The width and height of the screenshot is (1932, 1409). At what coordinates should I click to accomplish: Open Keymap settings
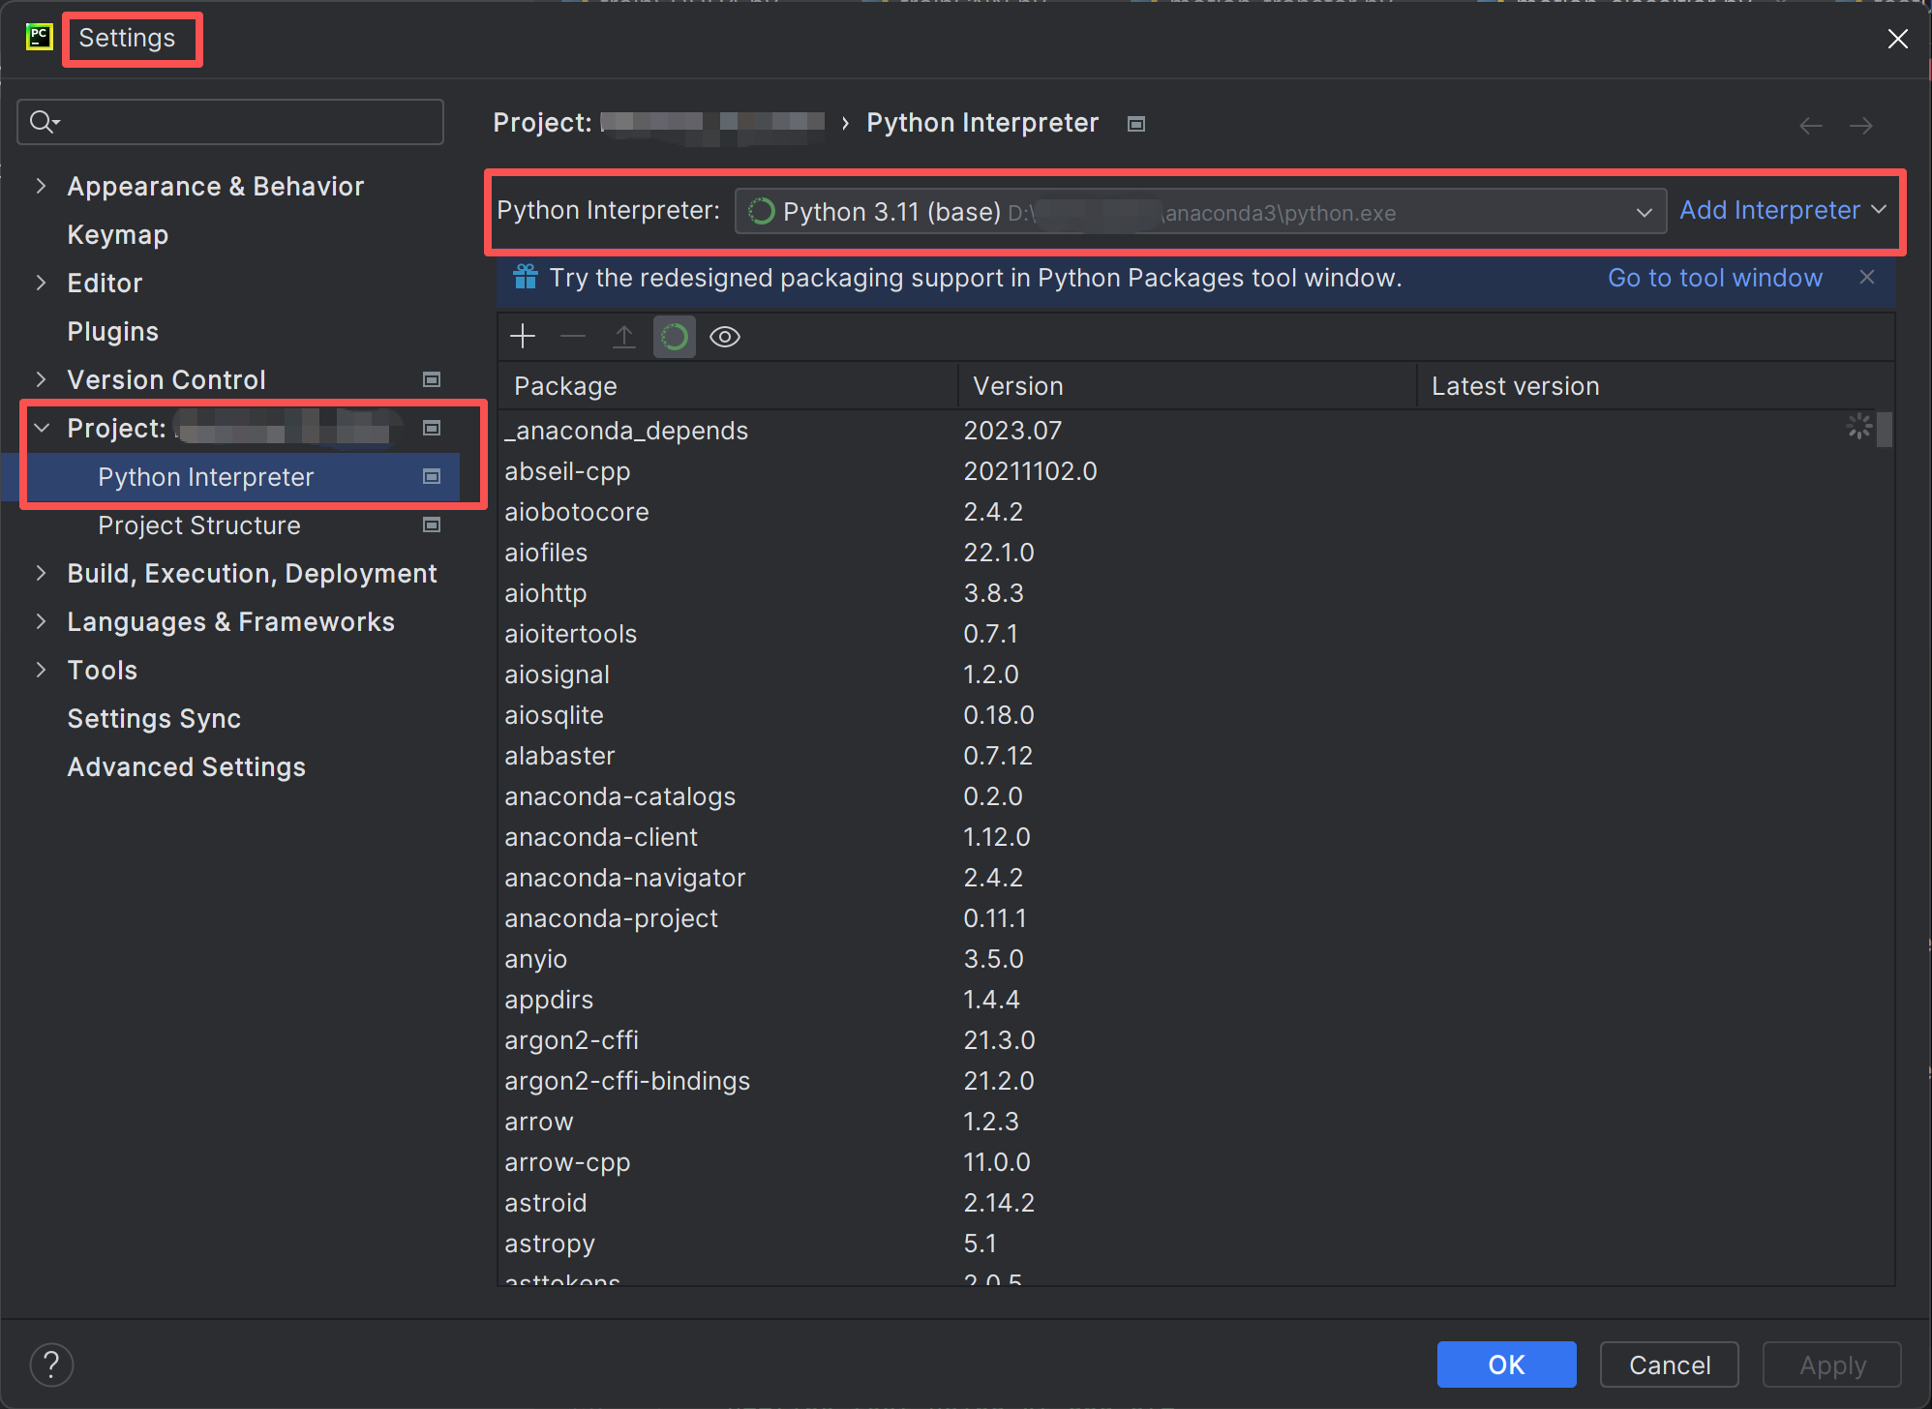tap(118, 235)
